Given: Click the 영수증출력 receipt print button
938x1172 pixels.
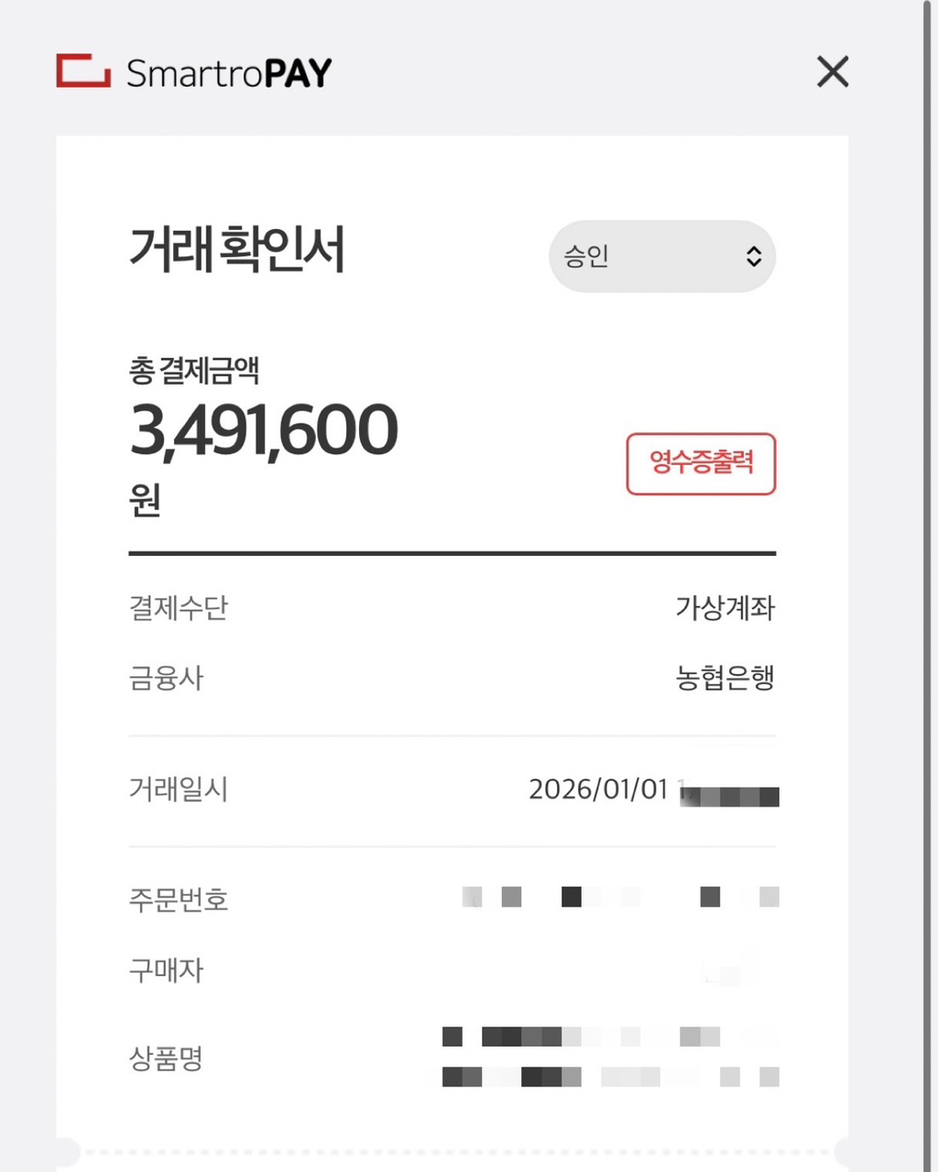Looking at the screenshot, I should click(x=701, y=463).
